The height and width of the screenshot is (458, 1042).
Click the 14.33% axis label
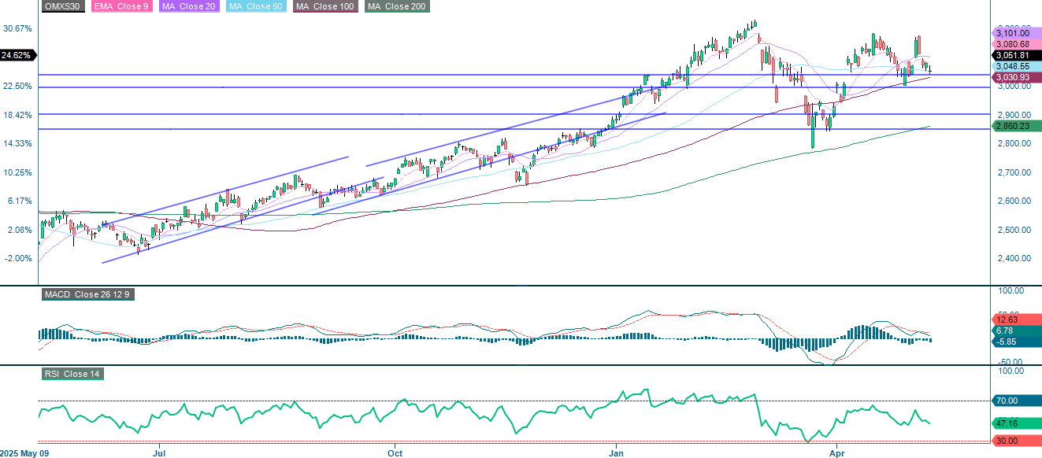tap(17, 143)
